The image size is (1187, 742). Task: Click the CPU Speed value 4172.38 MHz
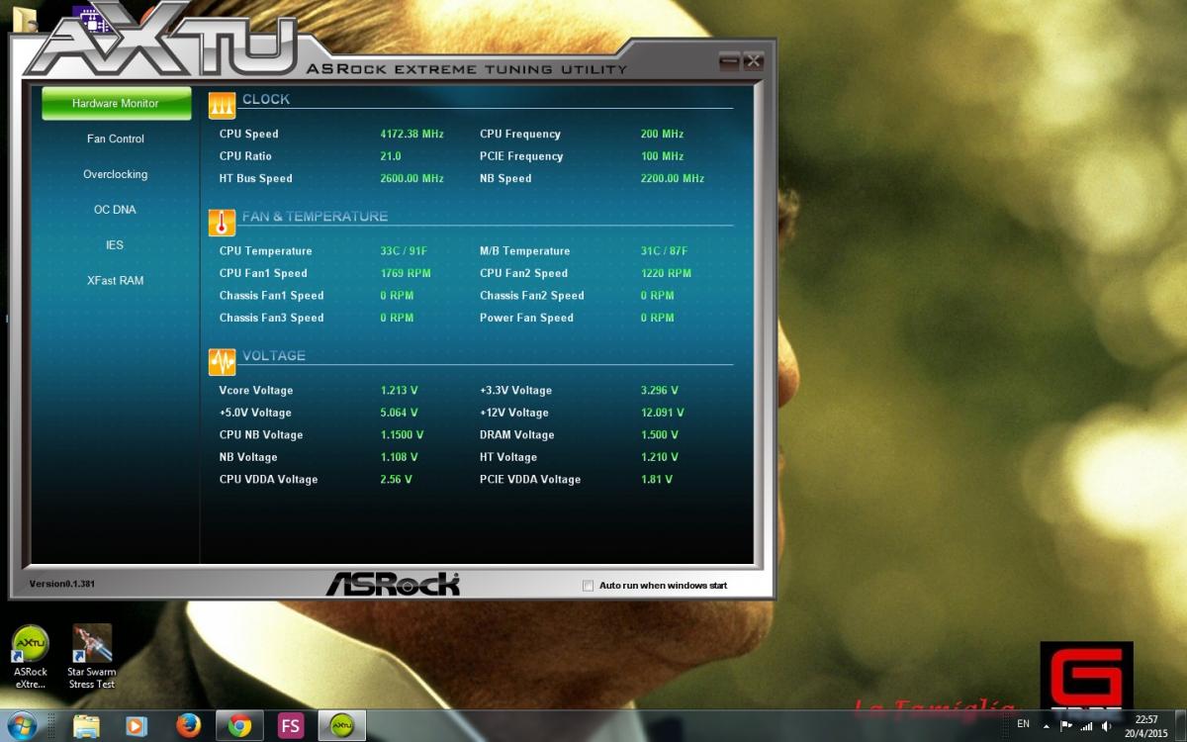411,134
